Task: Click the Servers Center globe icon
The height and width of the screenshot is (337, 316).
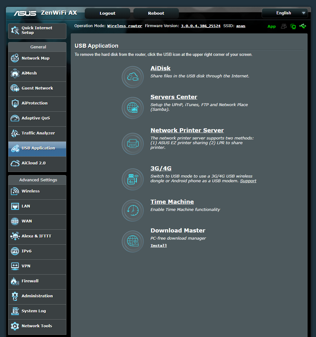Action: pyautogui.click(x=133, y=108)
